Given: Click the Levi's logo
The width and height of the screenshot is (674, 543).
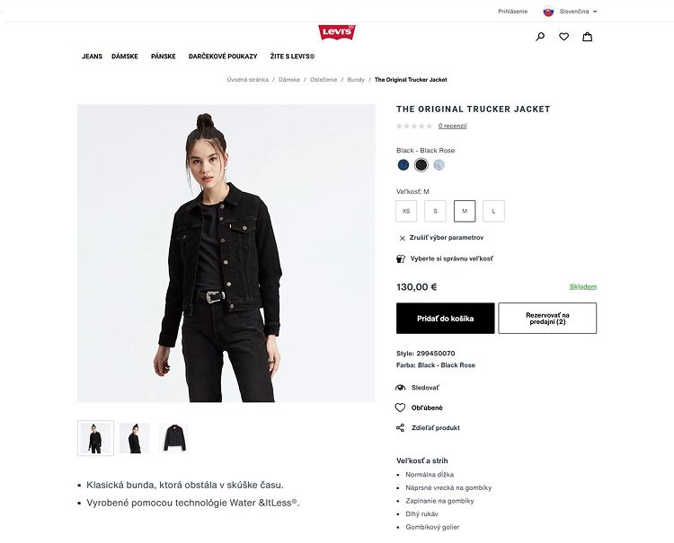Looking at the screenshot, I should pyautogui.click(x=337, y=32).
